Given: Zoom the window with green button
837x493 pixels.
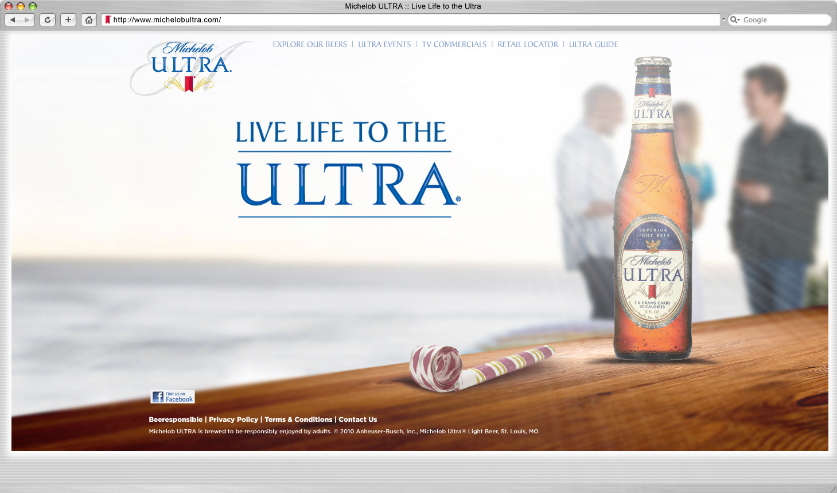Looking at the screenshot, I should tap(33, 6).
